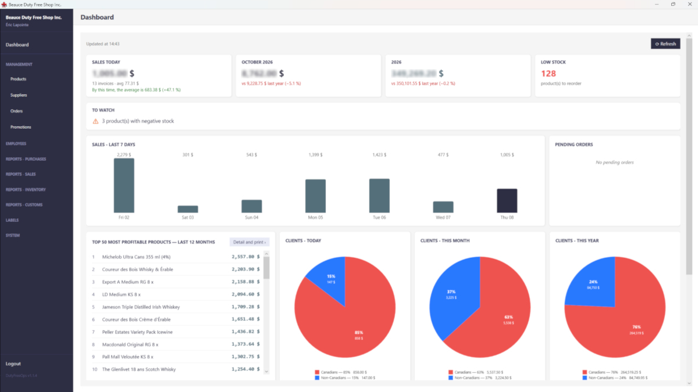Click the 128 low stock count
This screenshot has height=392, width=698.
[549, 74]
